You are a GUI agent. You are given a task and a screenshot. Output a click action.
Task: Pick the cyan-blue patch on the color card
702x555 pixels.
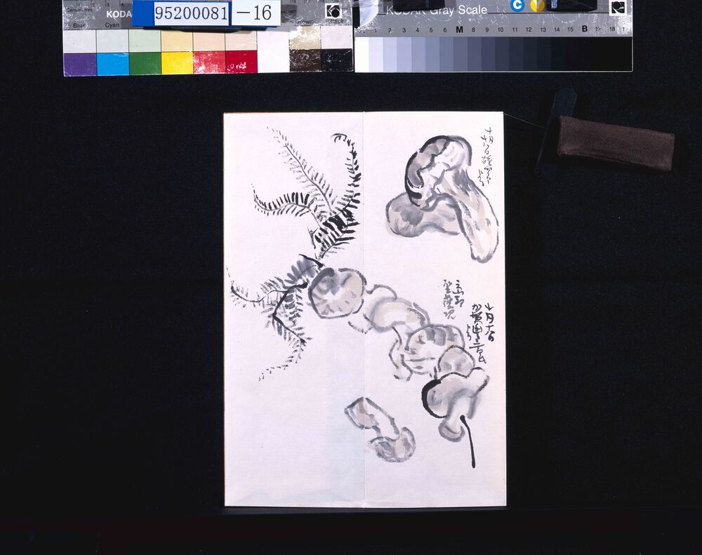coord(113,64)
